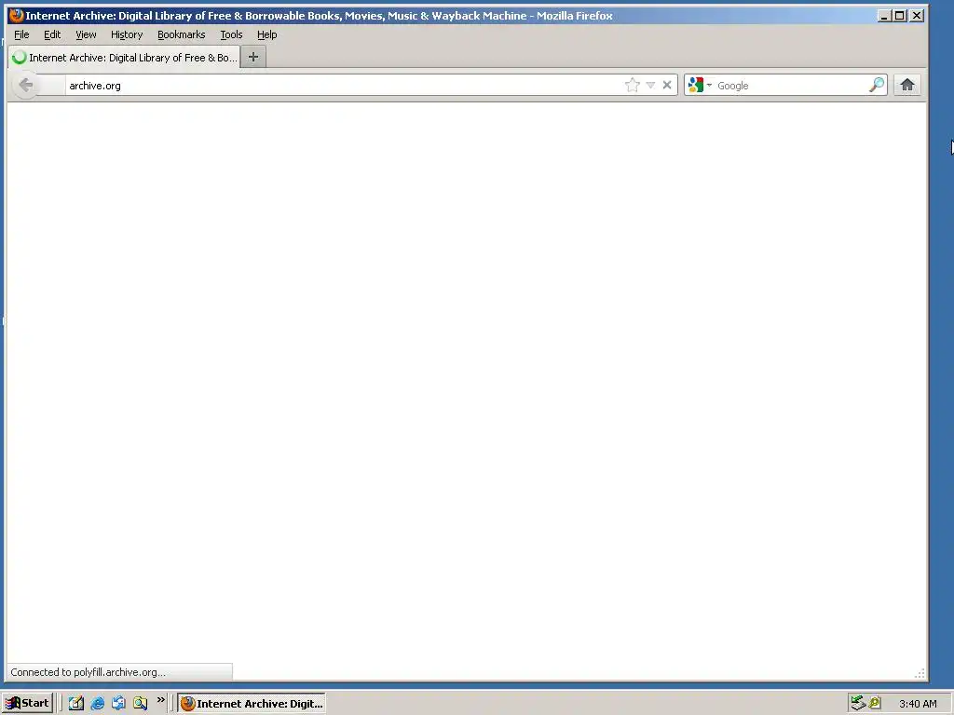The width and height of the screenshot is (954, 715).
Task: Expand hidden Quick Launch items chevron
Action: (x=160, y=700)
